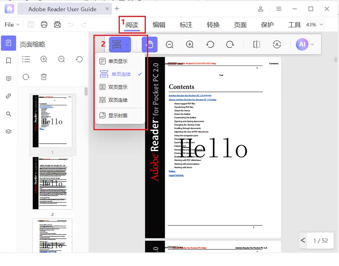The width and height of the screenshot is (339, 266).
Task: Undo the last action
Action: 71,24
